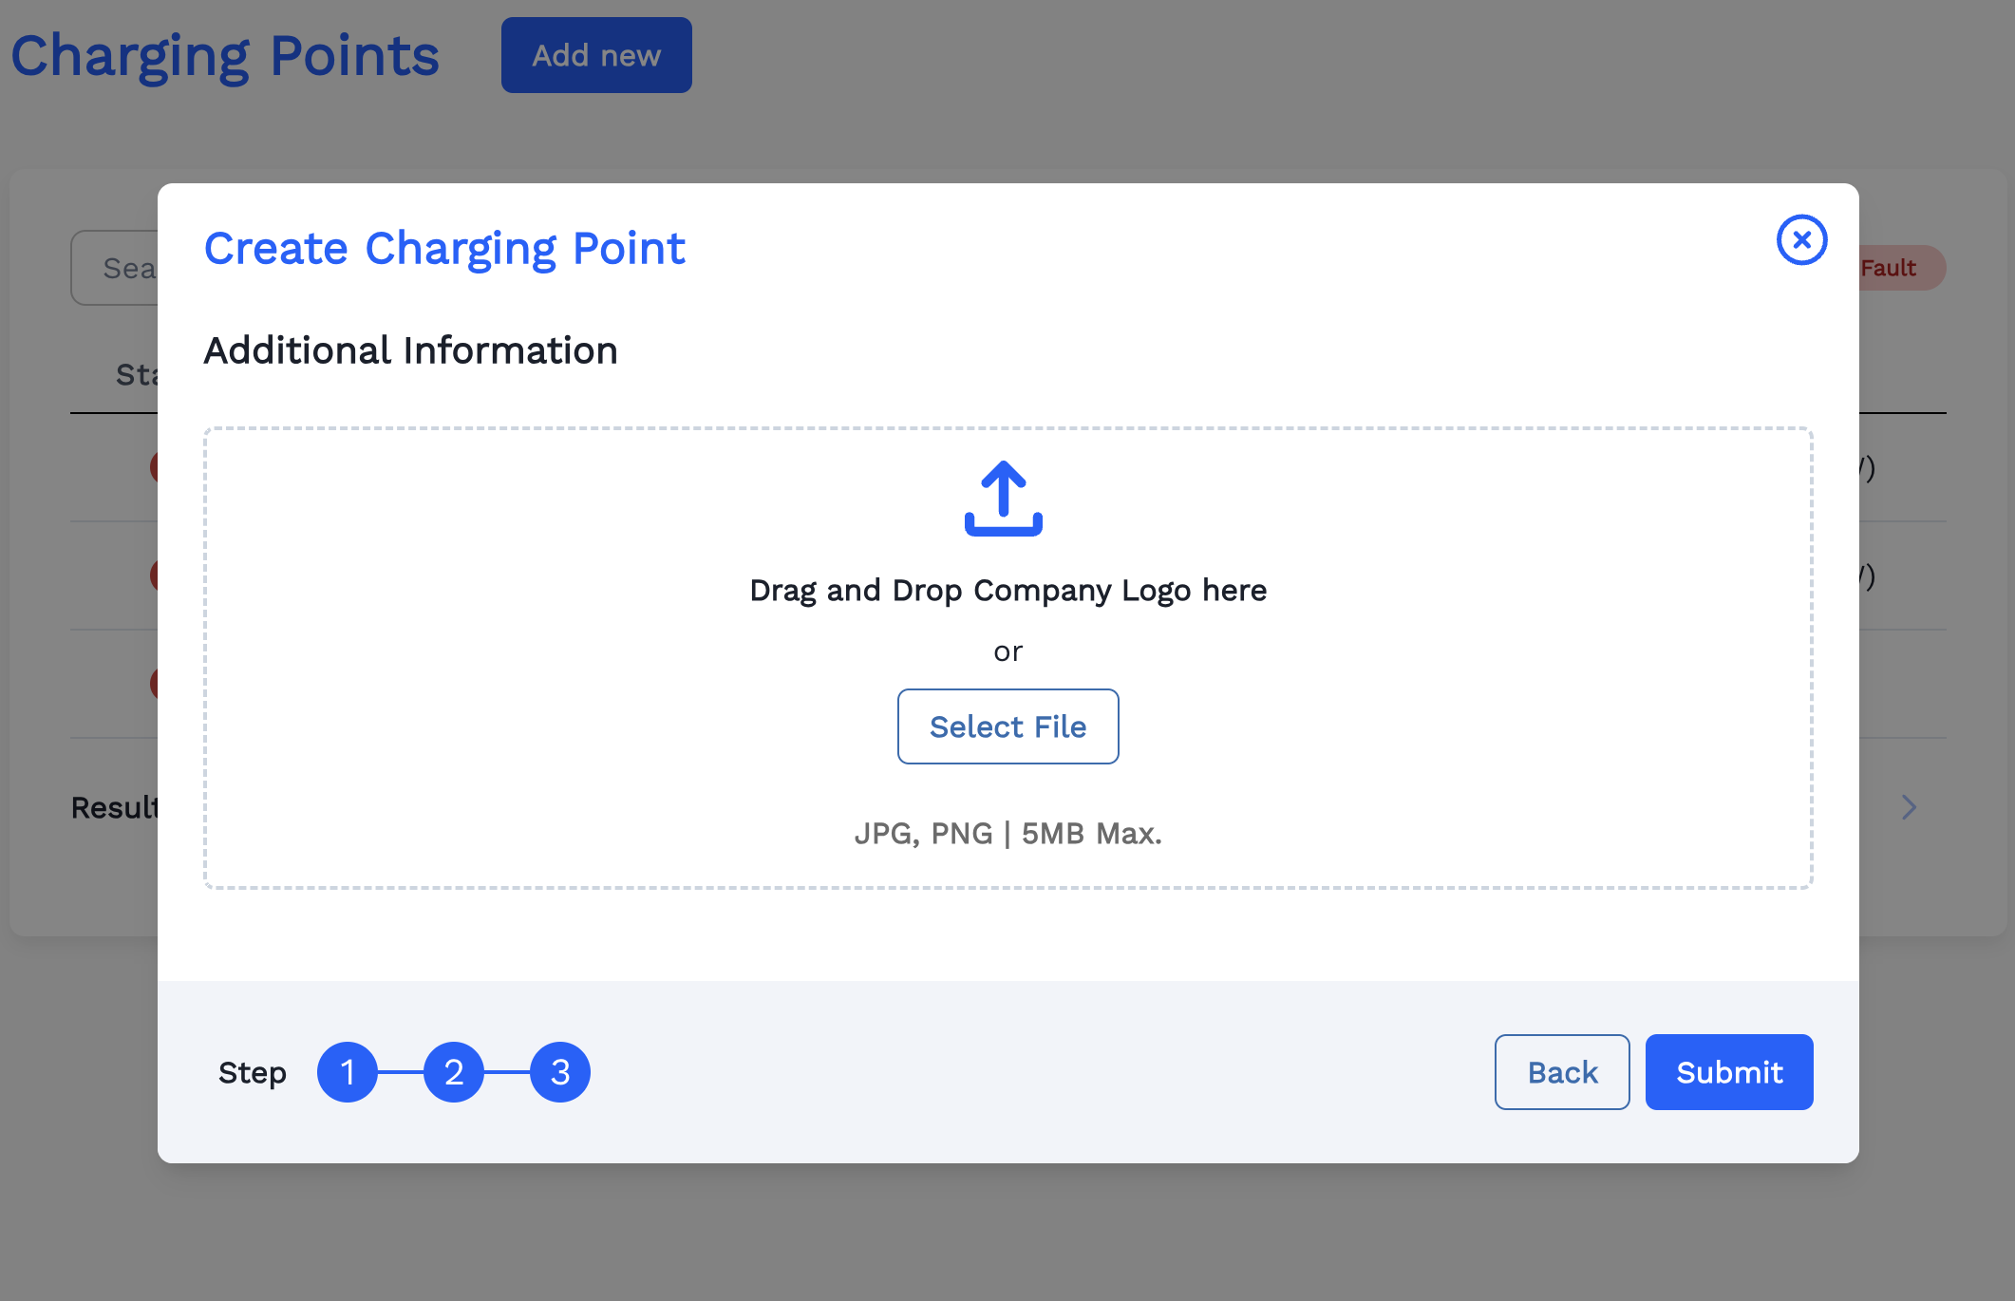This screenshot has height=1301, width=2015.
Task: Click the drag and drop upload area
Action: tap(1007, 655)
